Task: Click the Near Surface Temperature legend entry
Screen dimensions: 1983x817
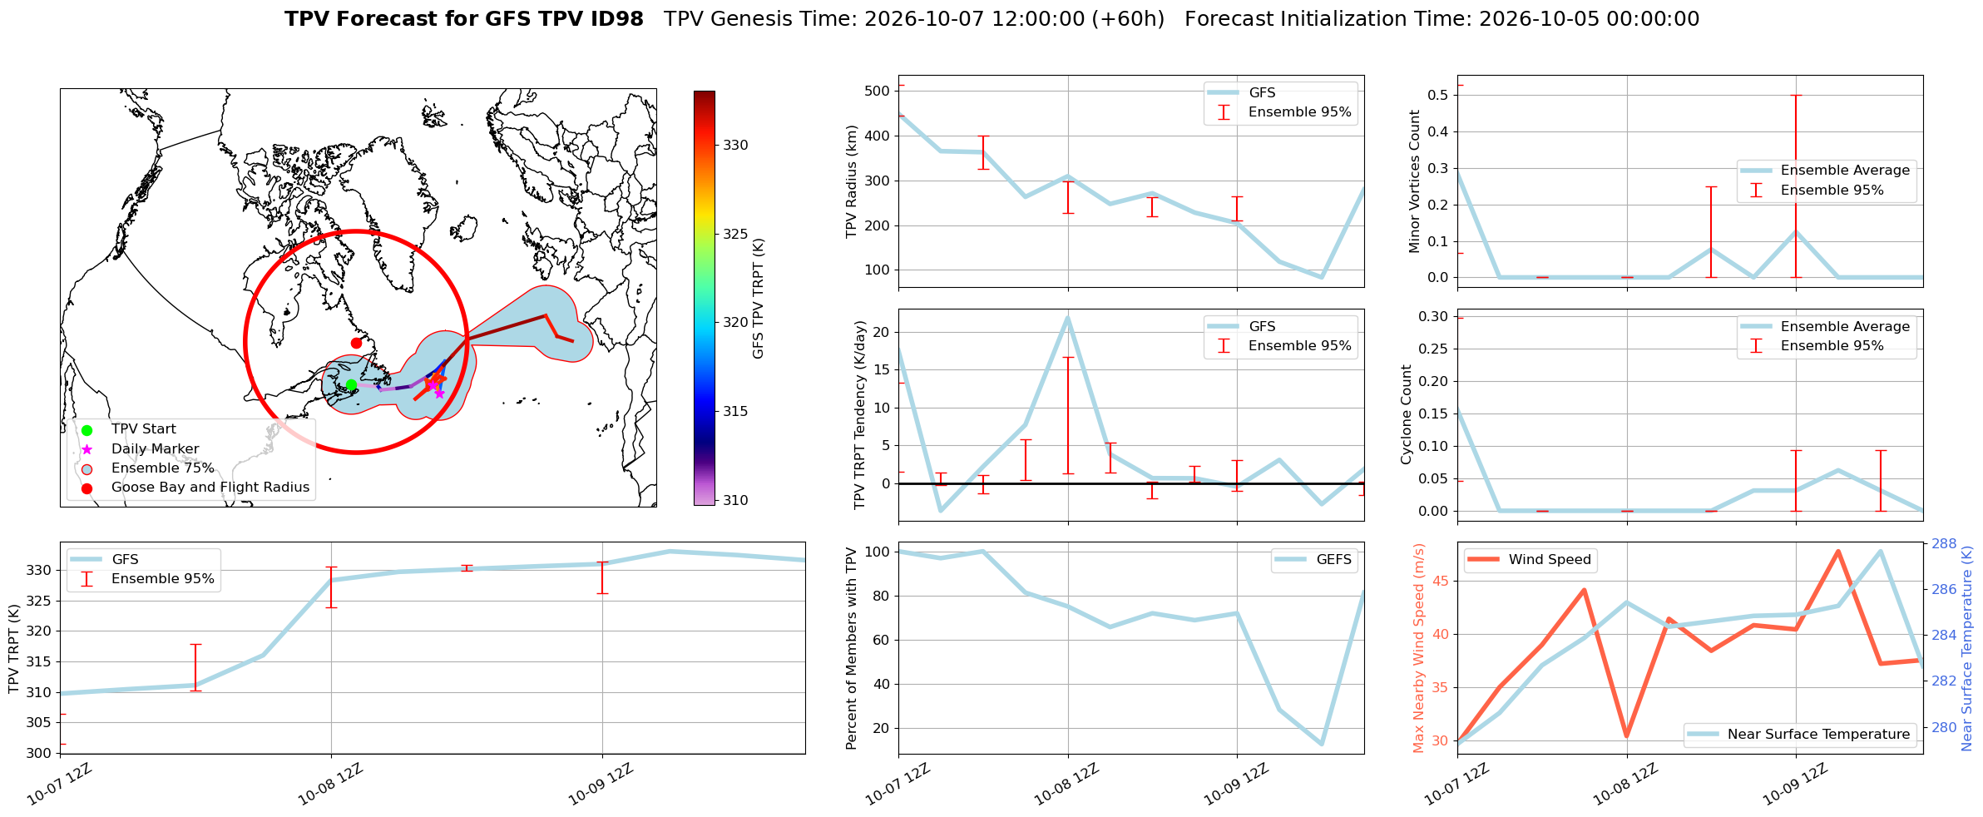Action: click(1800, 735)
